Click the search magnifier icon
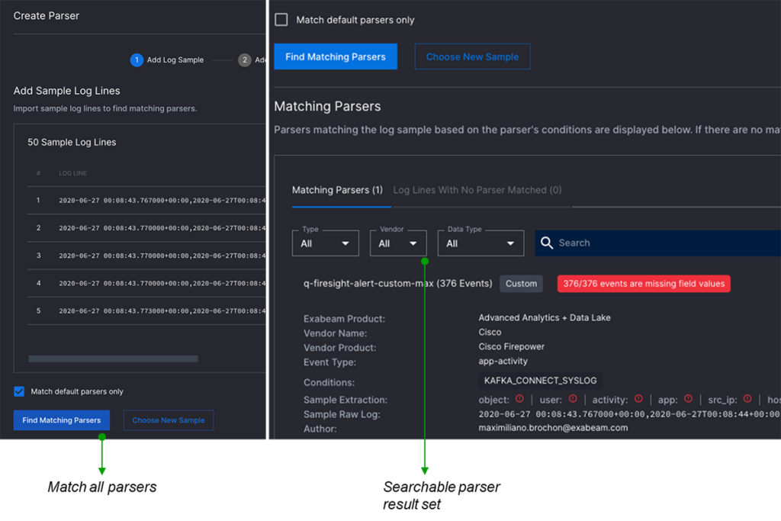781x521 pixels. point(546,243)
